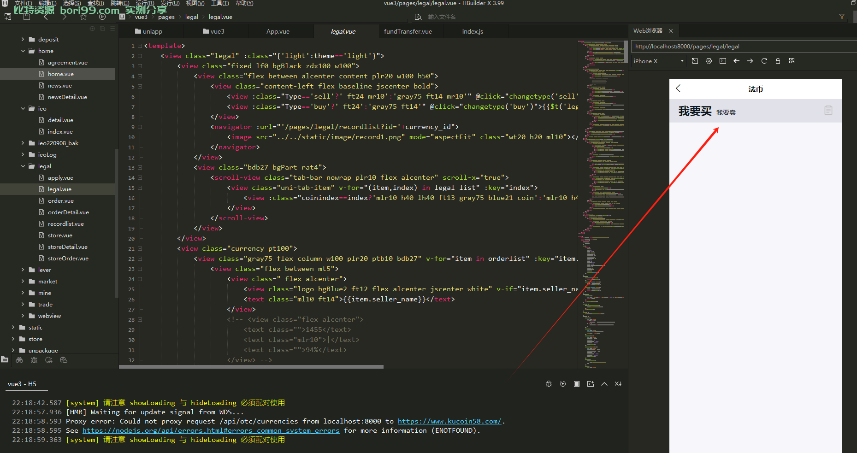Tap 我要卖 in the preview page
857x453 pixels.
coord(726,112)
